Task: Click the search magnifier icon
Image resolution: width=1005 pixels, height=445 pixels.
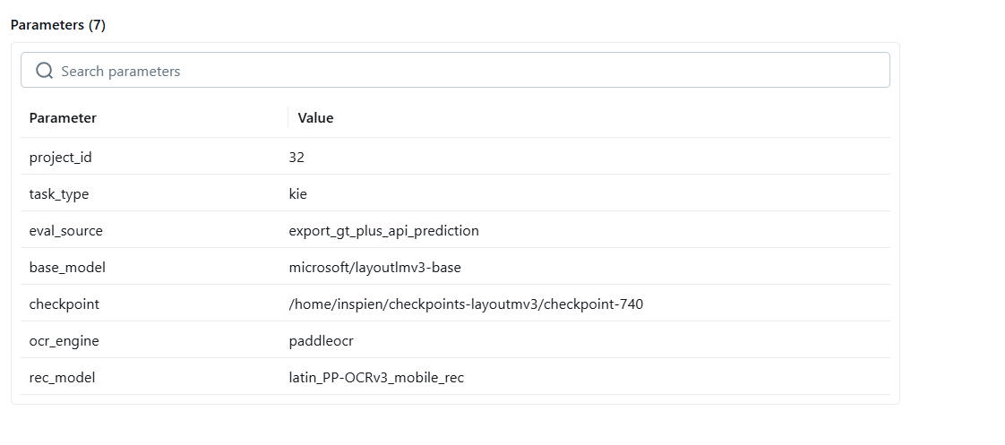Action: pos(44,71)
